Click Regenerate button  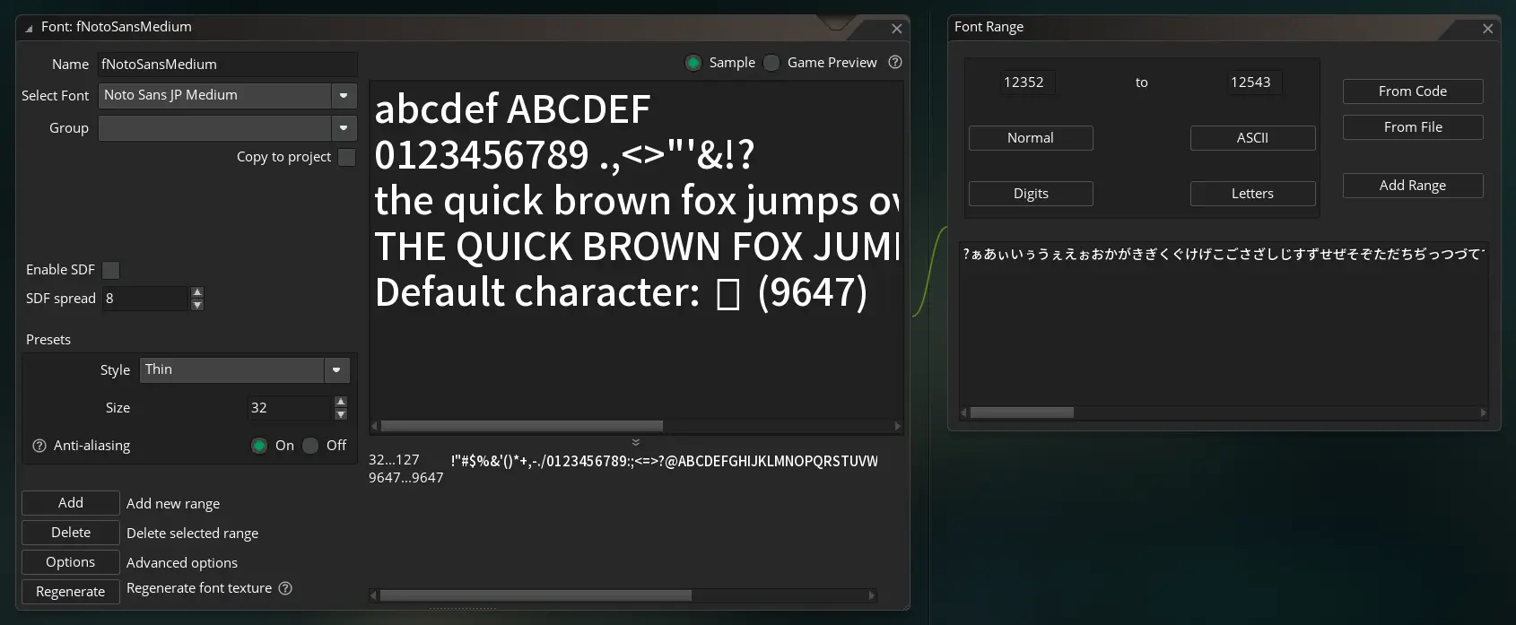[x=71, y=592]
